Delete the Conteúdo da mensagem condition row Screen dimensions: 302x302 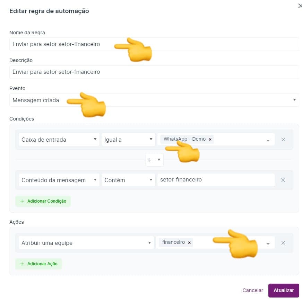pos(283,180)
